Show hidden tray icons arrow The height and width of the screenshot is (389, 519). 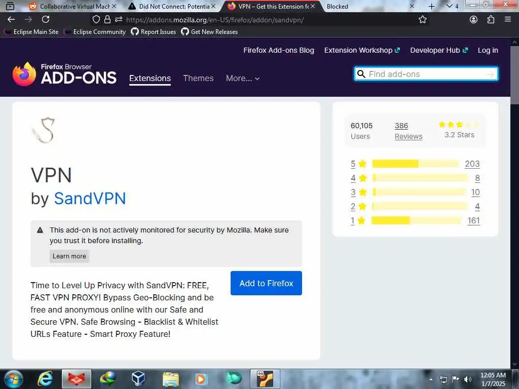[431, 379]
